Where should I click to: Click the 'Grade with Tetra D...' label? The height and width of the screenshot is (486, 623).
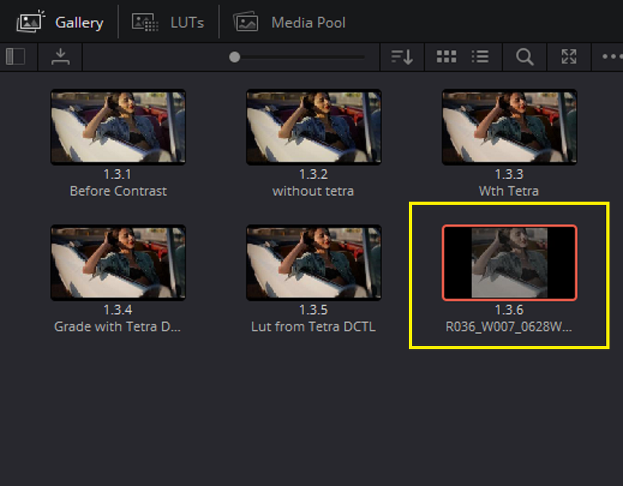pyautogui.click(x=117, y=326)
